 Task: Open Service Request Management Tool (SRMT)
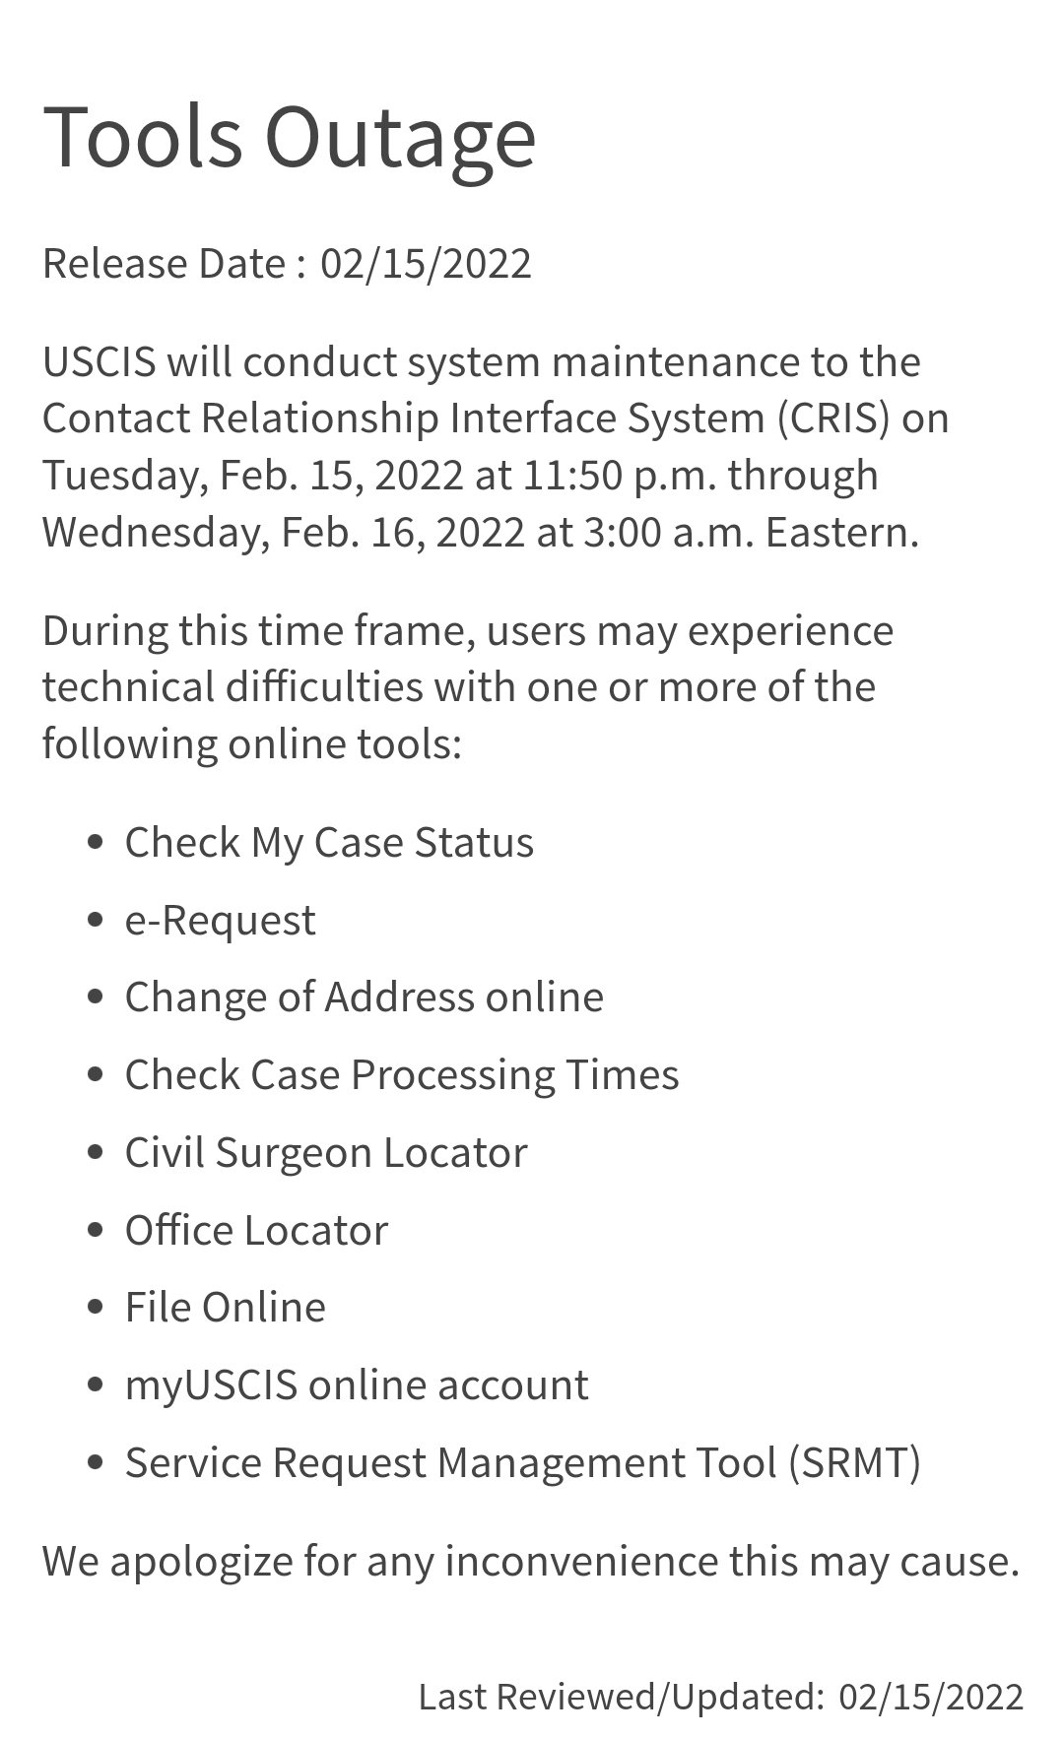tap(522, 1463)
